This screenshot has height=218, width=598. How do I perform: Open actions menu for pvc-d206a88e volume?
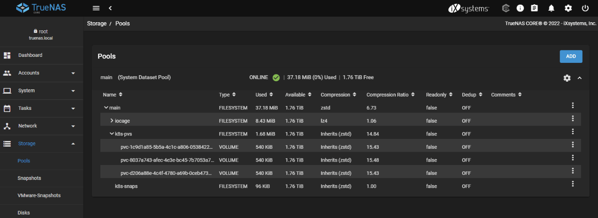point(573,171)
